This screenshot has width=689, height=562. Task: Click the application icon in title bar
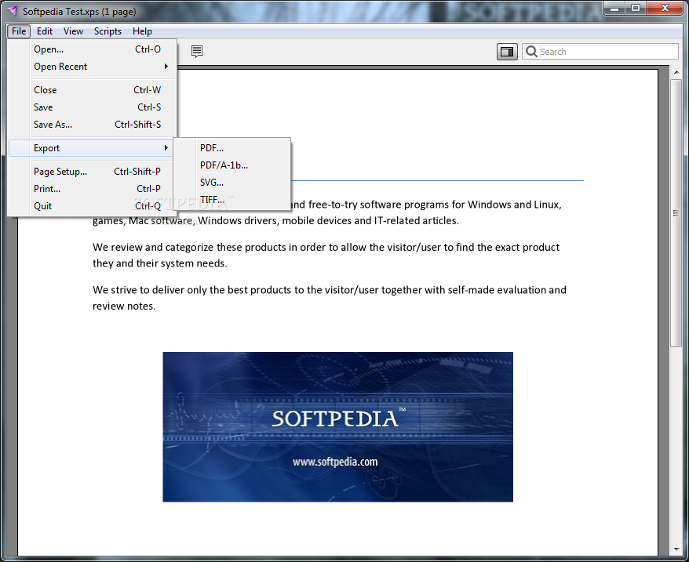coord(12,11)
